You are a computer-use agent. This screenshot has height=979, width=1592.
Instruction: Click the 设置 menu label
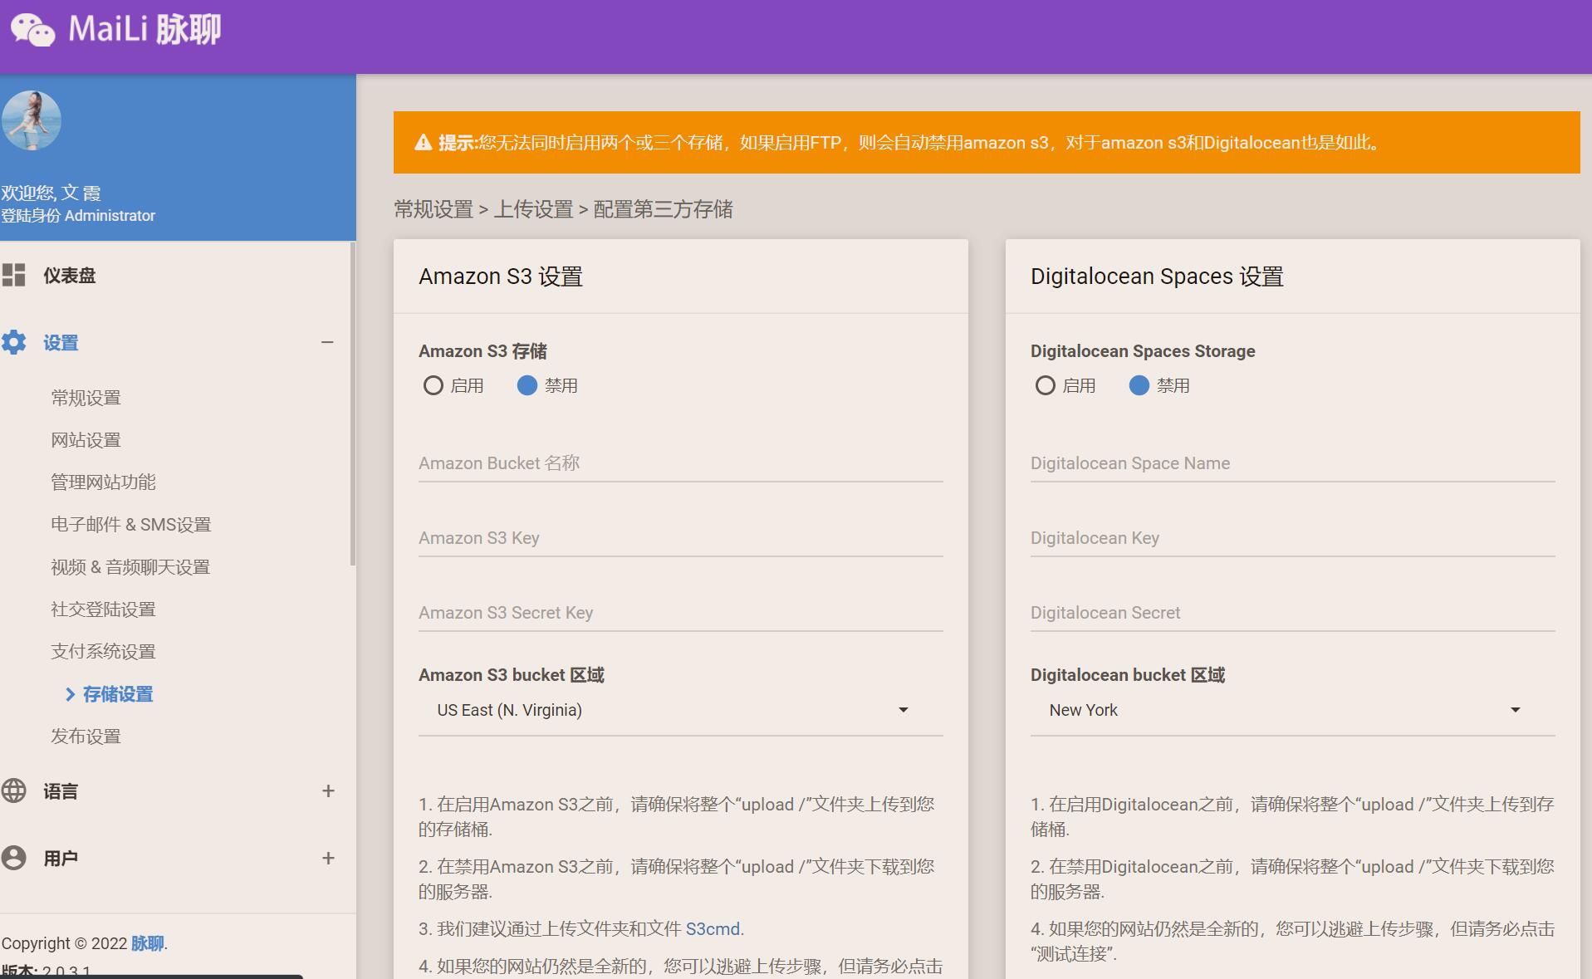pos(61,343)
